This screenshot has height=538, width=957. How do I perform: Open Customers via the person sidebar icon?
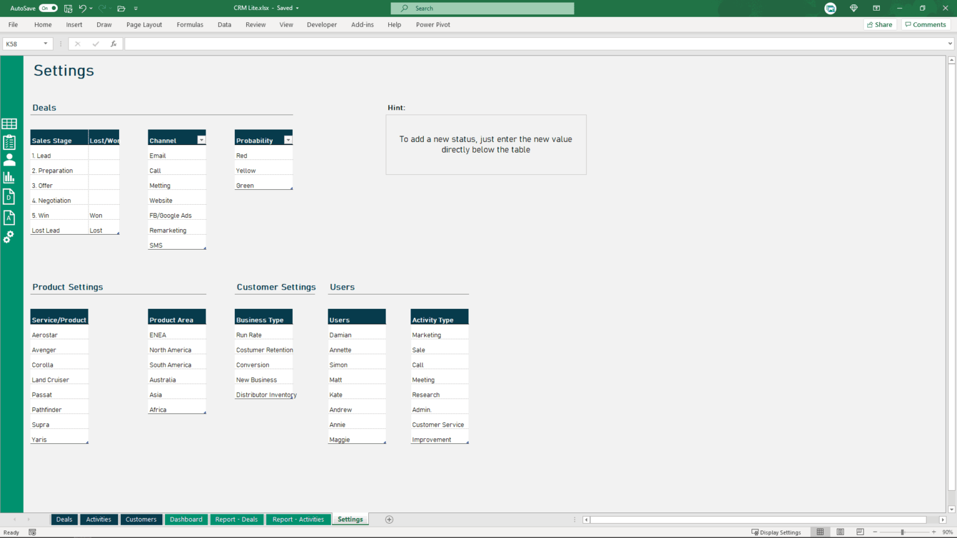click(9, 159)
